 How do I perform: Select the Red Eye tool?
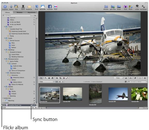point(64,78)
